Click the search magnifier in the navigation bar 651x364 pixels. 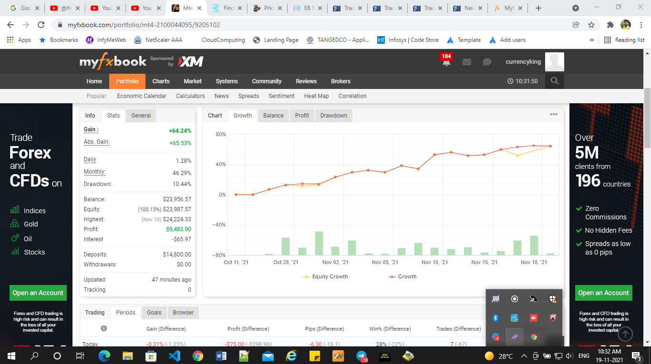[554, 81]
